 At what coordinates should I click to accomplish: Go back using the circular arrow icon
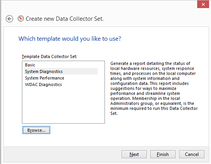click(10, 19)
